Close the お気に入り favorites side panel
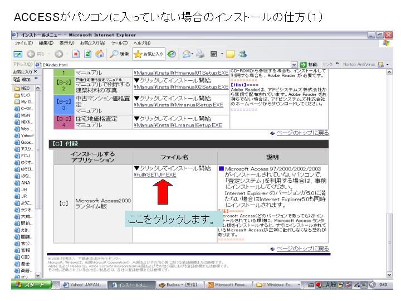This screenshot has width=401, height=301. (35, 72)
